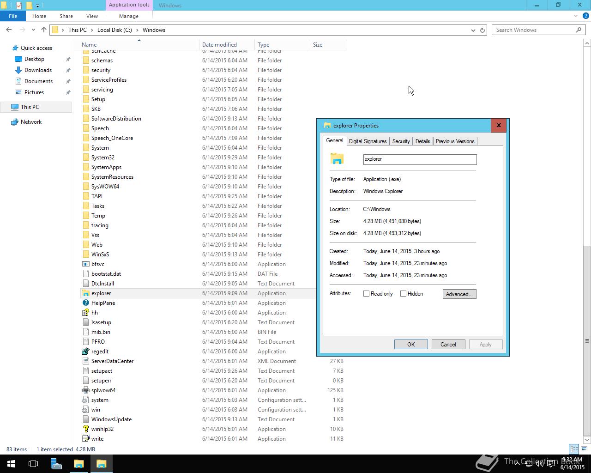Click the taskbar clock and date
The height and width of the screenshot is (473, 591).
(572, 464)
